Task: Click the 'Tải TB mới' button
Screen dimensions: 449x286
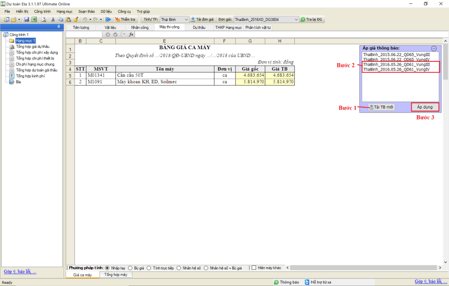Action: click(x=381, y=107)
